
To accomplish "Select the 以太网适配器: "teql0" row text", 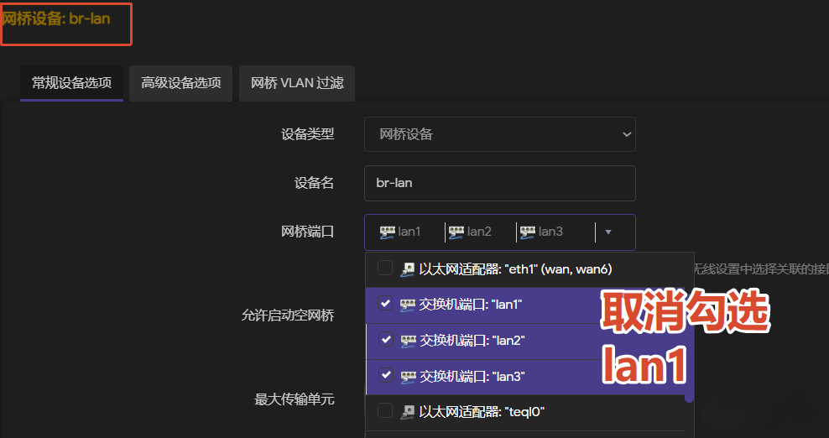I will coord(482,411).
